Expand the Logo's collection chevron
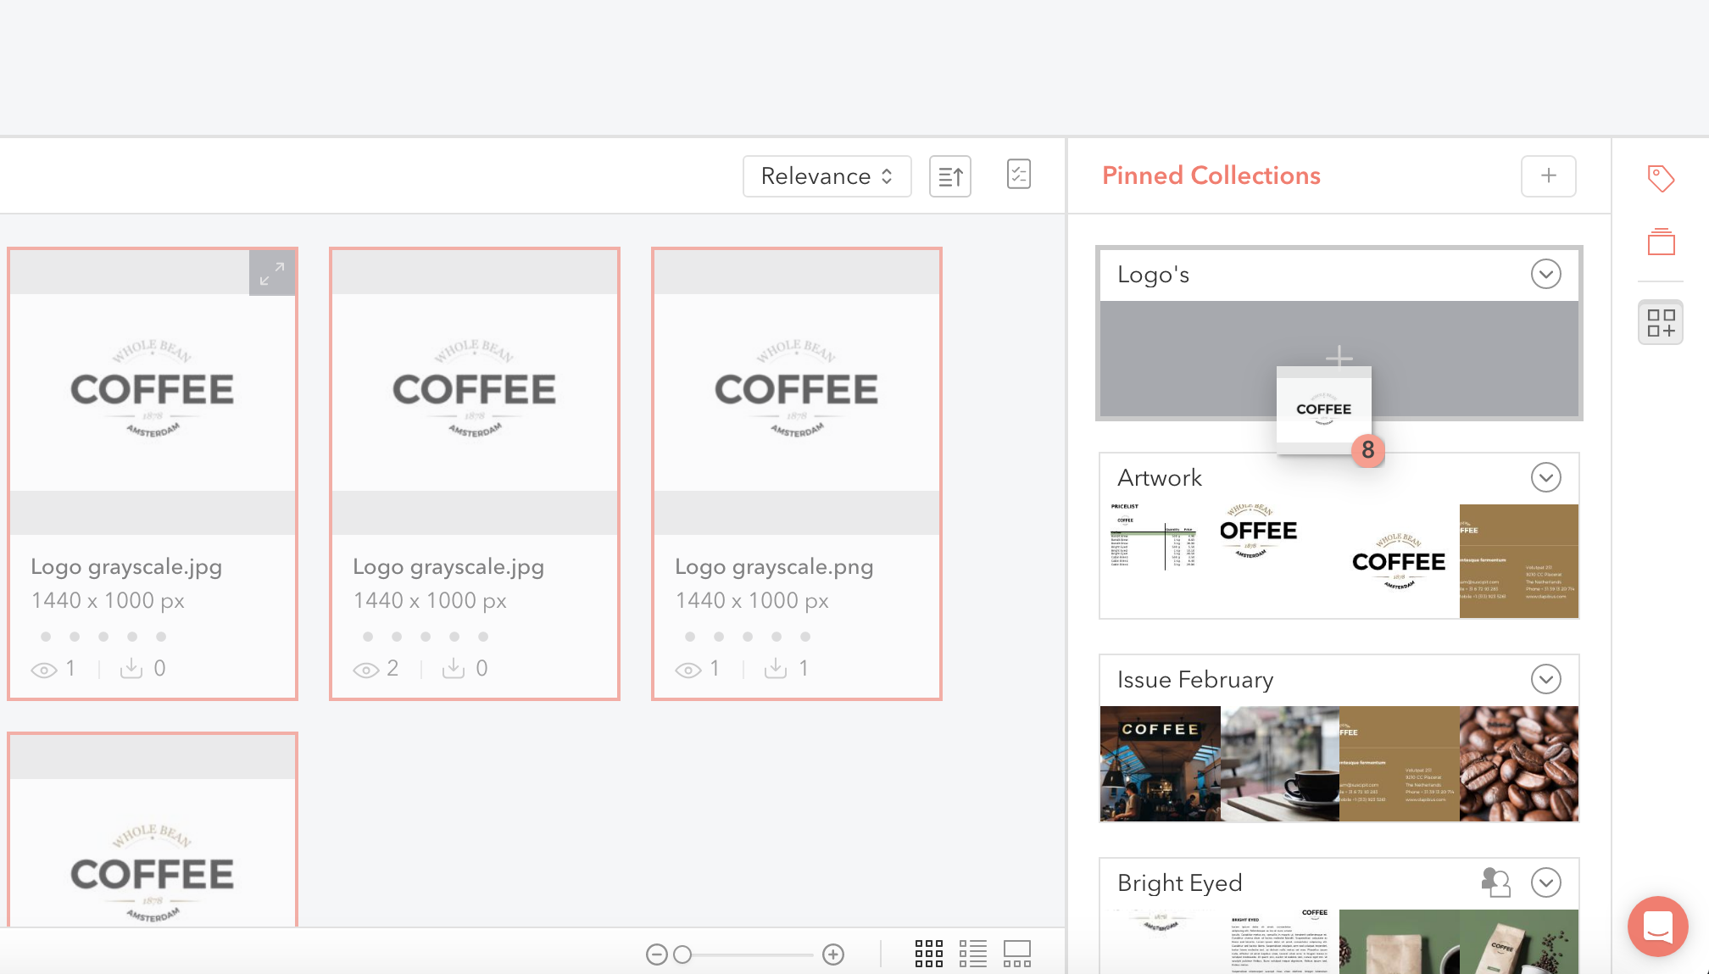 [x=1545, y=274]
